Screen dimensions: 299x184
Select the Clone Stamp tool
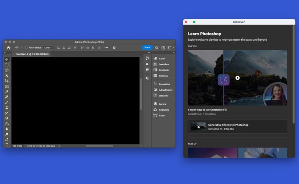[x=7, y=108]
